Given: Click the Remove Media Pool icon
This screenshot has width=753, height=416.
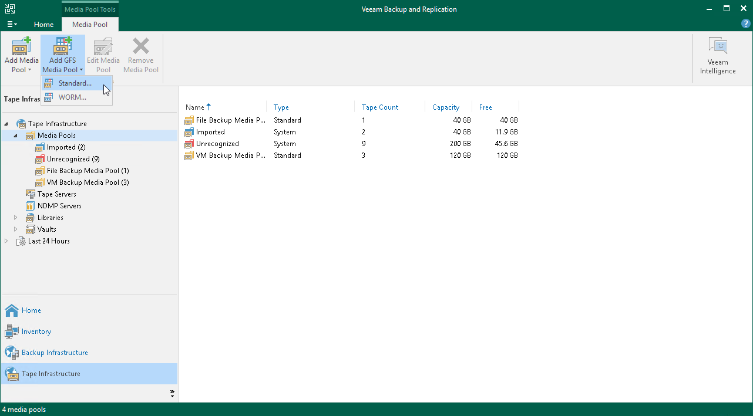Looking at the screenshot, I should [140, 53].
